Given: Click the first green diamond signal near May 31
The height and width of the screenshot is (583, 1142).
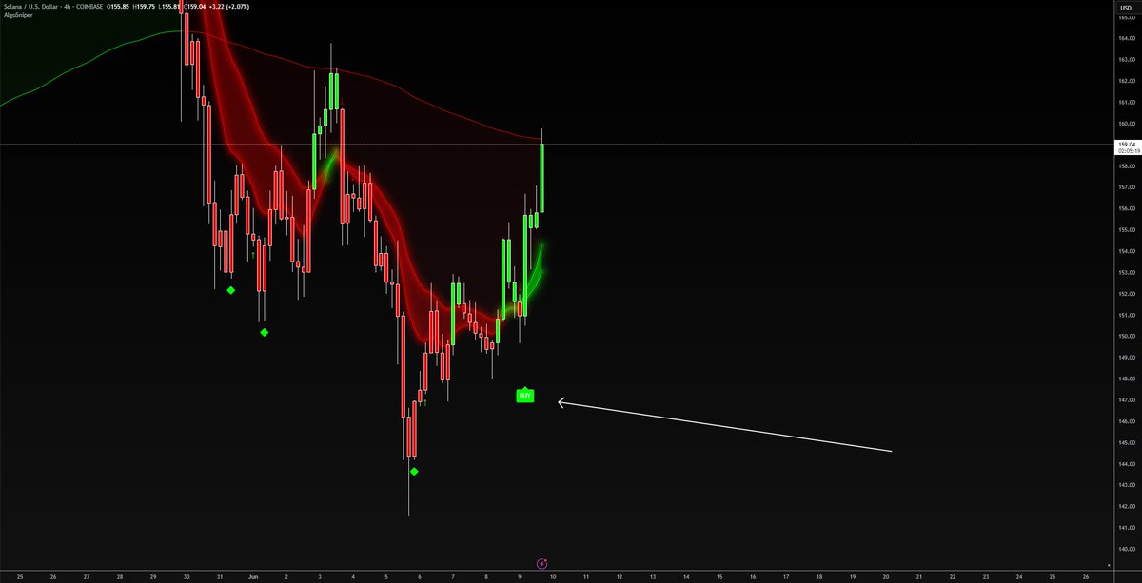Looking at the screenshot, I should click(231, 289).
